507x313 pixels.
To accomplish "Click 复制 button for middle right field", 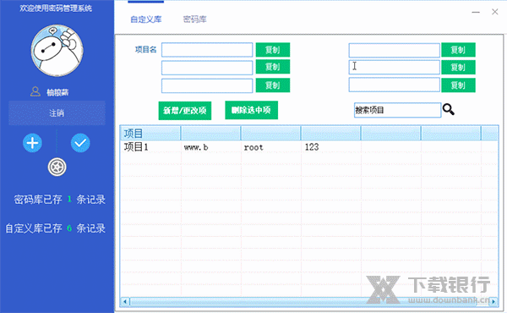I will click(x=458, y=68).
